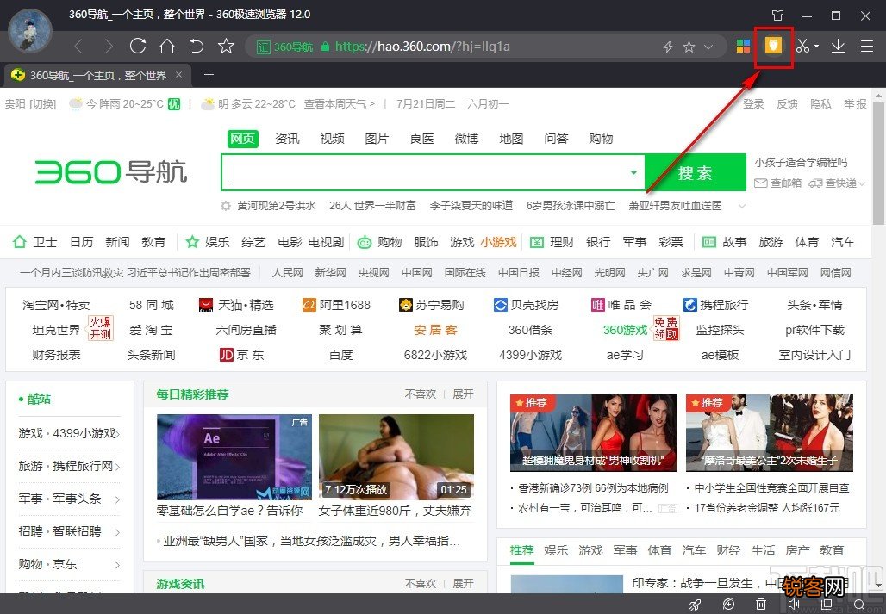Click the 搜索 search button
The height and width of the screenshot is (614, 886).
695,172
